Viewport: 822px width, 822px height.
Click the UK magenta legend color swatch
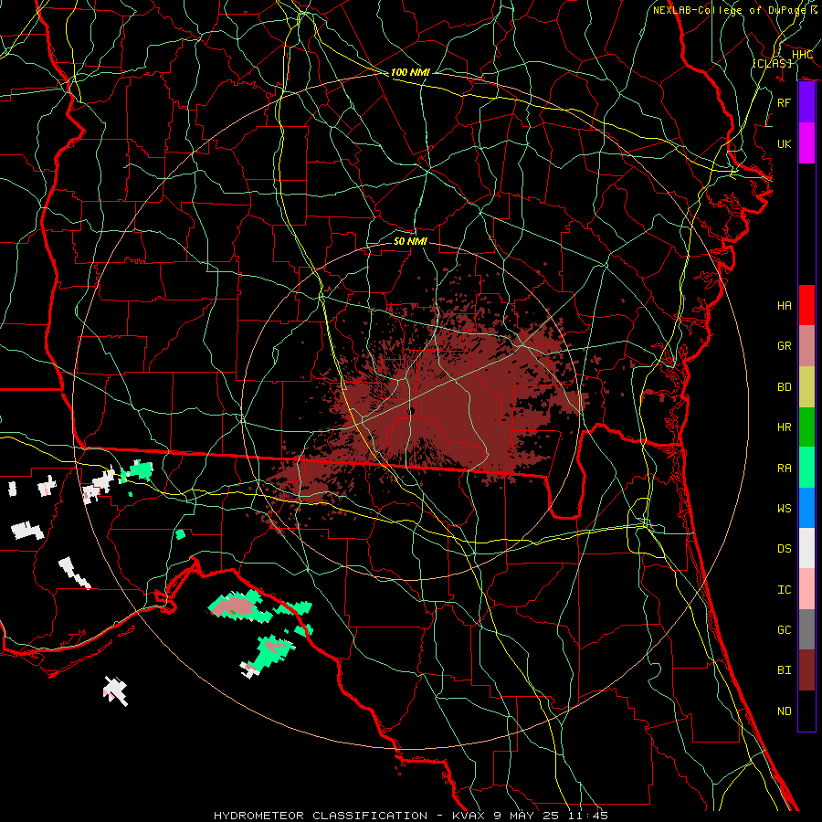click(x=806, y=143)
